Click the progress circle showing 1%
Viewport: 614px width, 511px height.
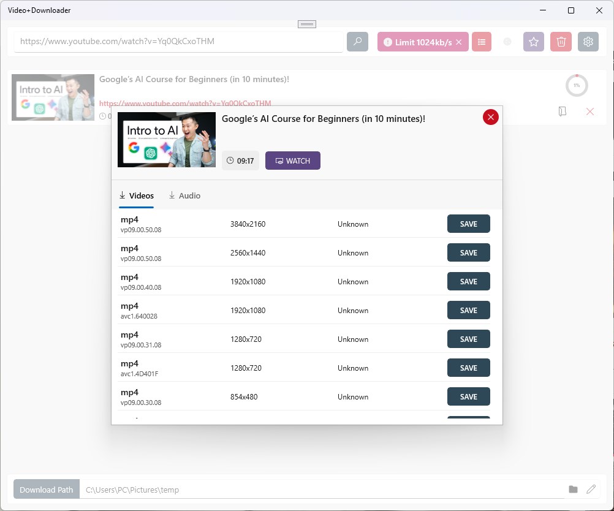tap(577, 85)
